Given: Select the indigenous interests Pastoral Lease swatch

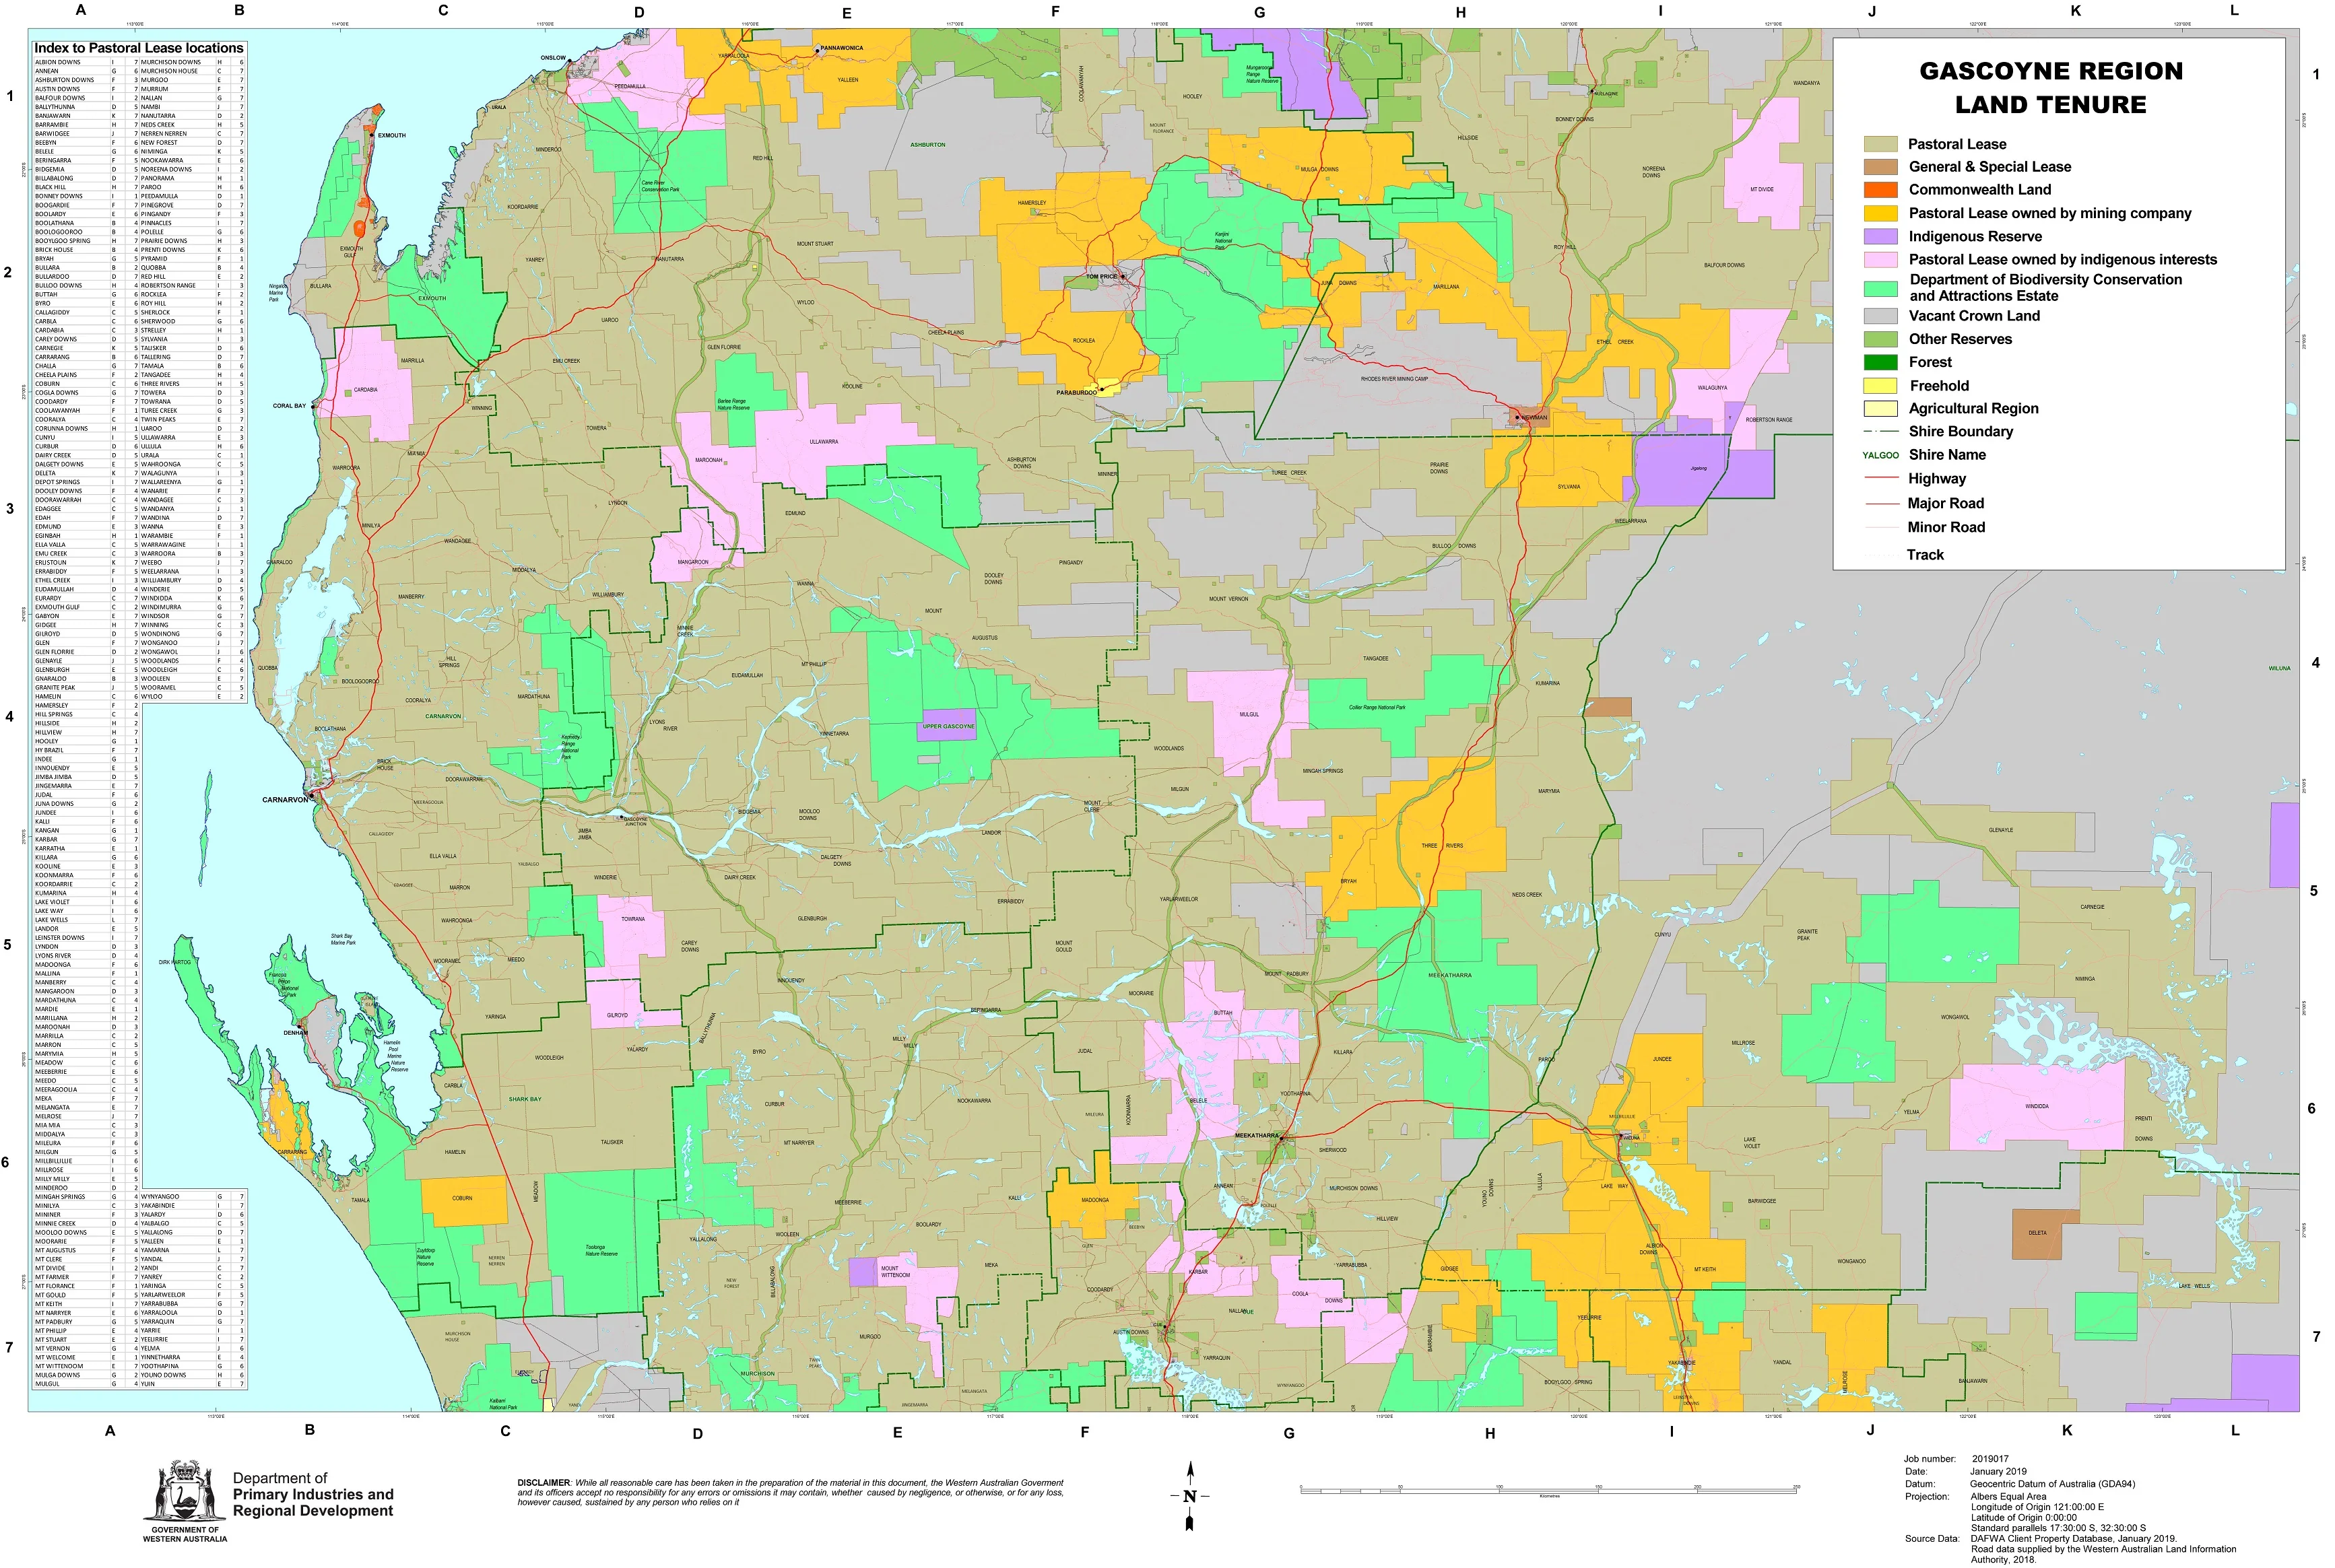Looking at the screenshot, I should [x=1880, y=260].
